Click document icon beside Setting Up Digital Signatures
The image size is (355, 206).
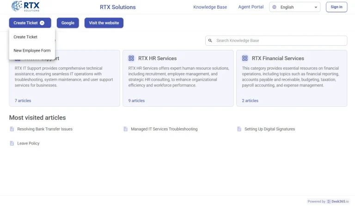point(239,129)
